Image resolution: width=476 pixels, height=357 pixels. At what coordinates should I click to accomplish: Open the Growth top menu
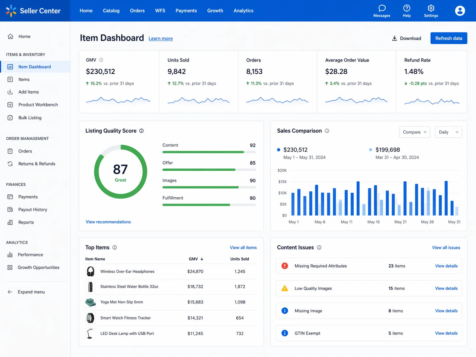pos(215,11)
